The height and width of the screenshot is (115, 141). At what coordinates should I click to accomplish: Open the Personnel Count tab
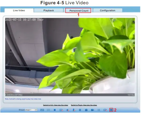tap(78, 10)
